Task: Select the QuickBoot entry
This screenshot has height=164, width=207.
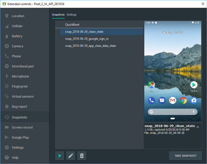Action: 73,24
